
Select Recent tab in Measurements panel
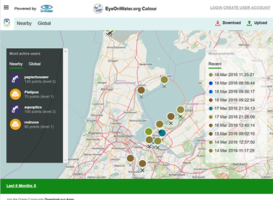[x=215, y=64]
